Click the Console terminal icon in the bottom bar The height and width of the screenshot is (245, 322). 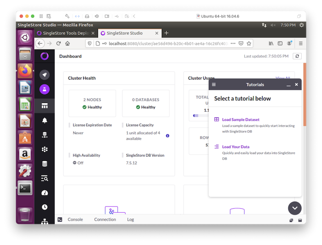point(60,220)
